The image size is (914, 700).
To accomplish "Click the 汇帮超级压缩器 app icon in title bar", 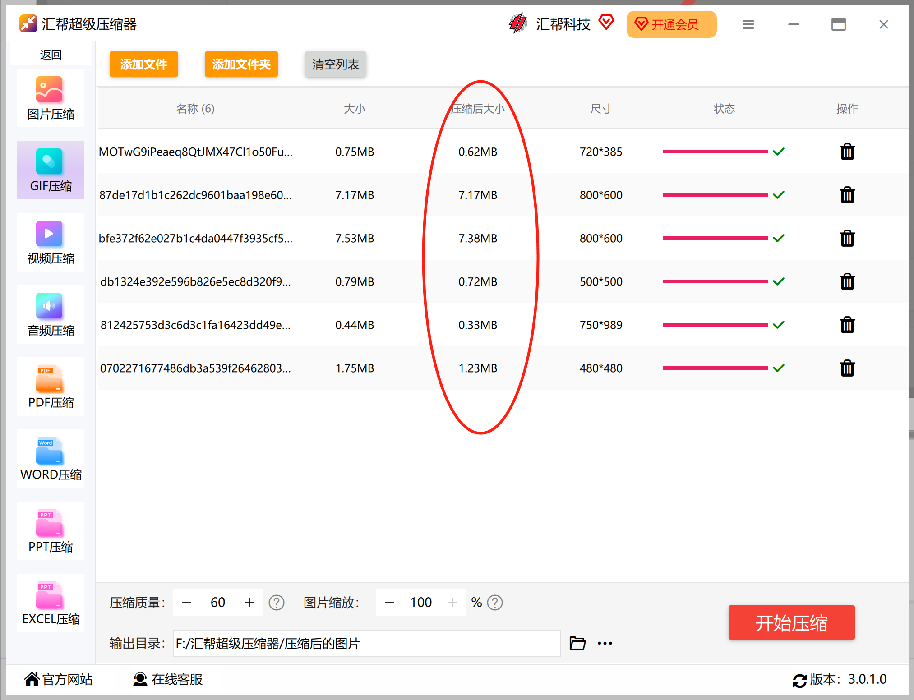I will (28, 23).
